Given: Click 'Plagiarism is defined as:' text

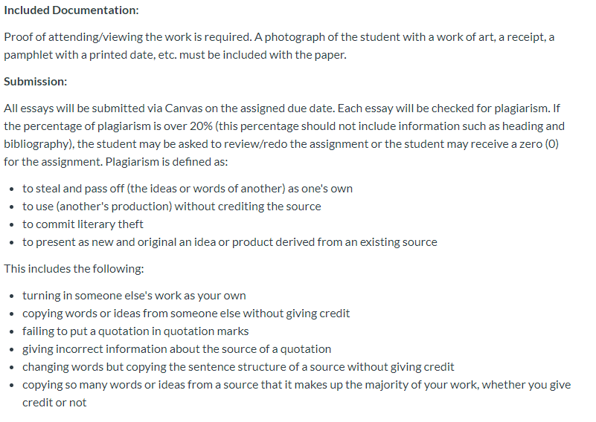Looking at the screenshot, I should click(167, 162).
